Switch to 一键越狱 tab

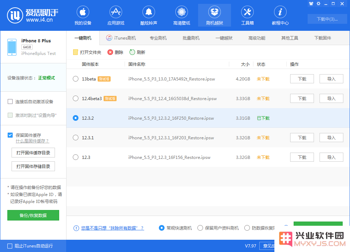224,38
